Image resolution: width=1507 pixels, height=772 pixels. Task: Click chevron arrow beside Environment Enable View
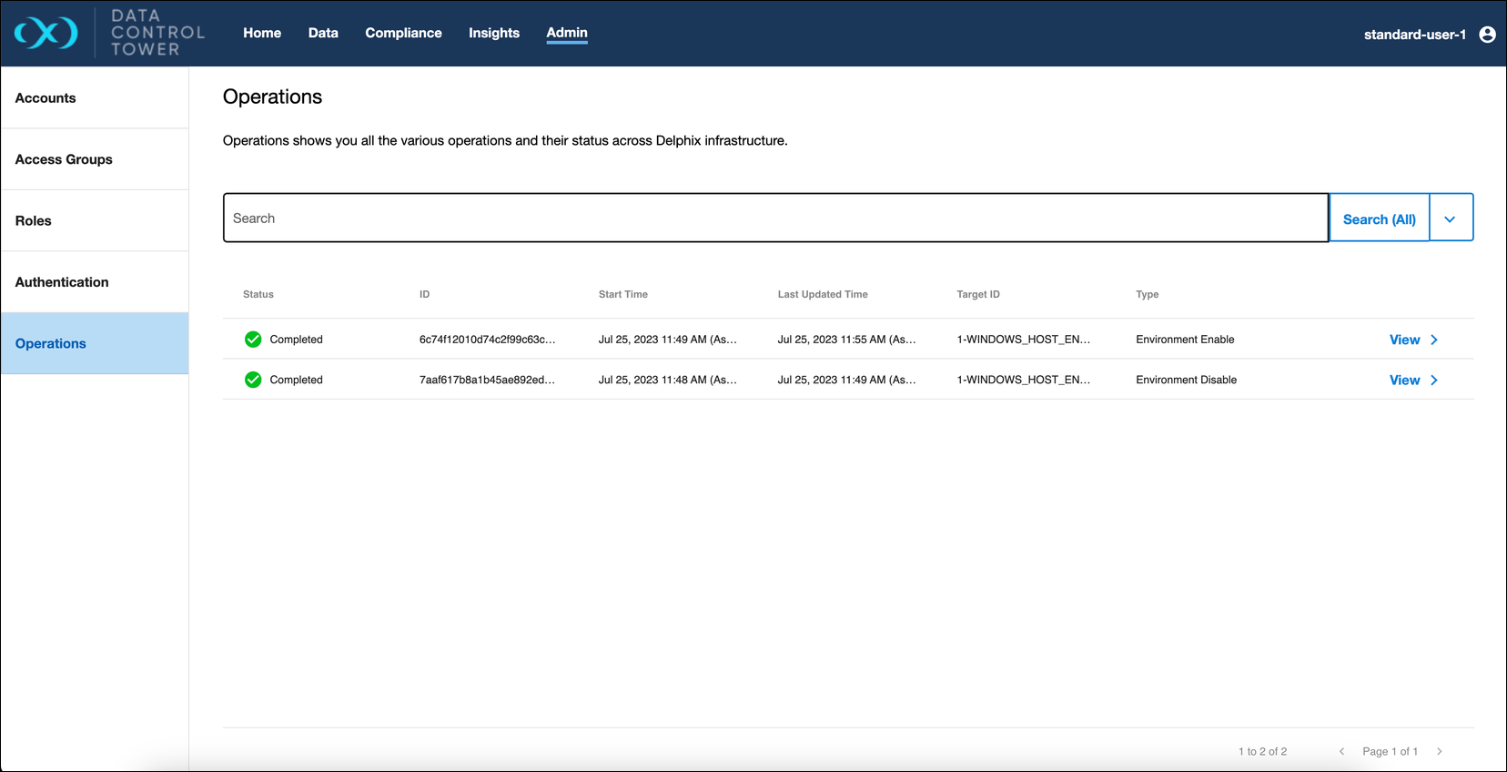(1434, 340)
